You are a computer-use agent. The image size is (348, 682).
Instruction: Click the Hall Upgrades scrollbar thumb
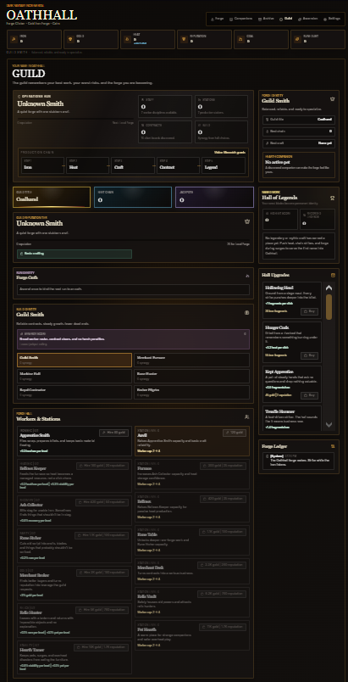coord(329,306)
